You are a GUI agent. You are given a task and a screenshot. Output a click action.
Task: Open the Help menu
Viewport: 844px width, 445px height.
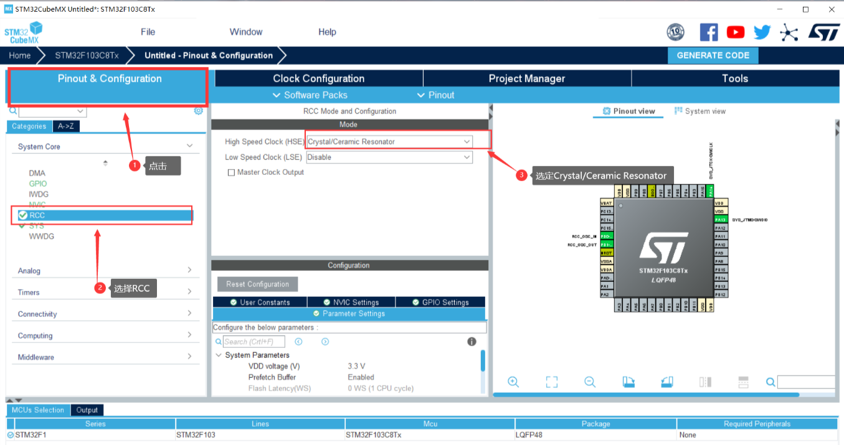pos(327,32)
